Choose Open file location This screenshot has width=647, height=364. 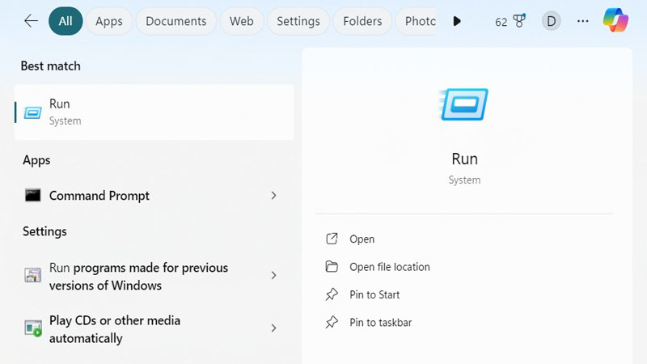click(x=389, y=267)
